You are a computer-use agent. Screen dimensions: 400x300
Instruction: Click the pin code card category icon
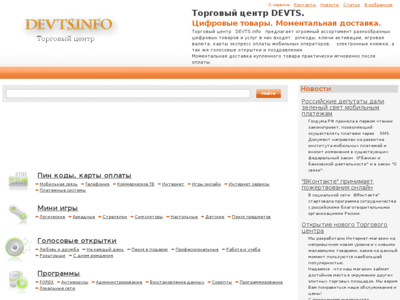tap(18, 182)
